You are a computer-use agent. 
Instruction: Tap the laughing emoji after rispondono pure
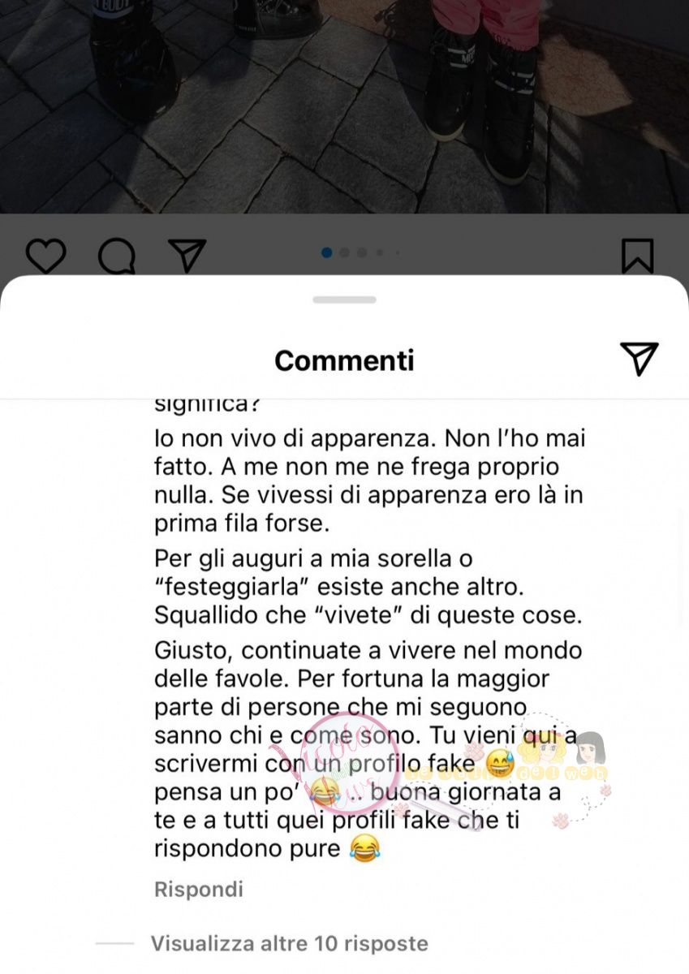coord(365,849)
